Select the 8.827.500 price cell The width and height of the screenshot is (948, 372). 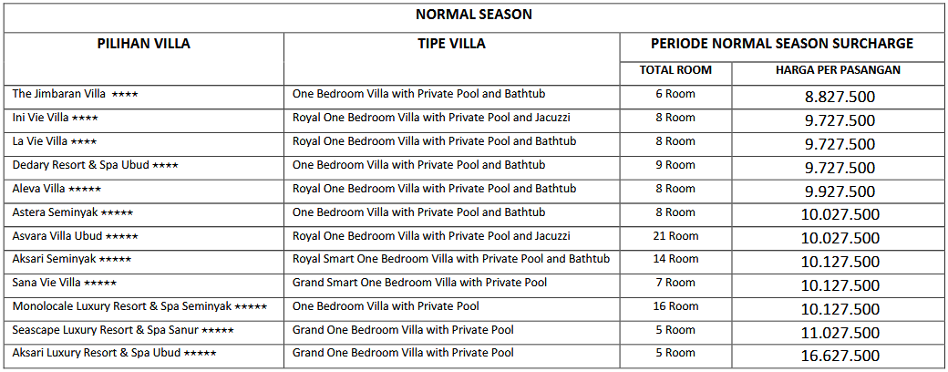[x=840, y=97]
